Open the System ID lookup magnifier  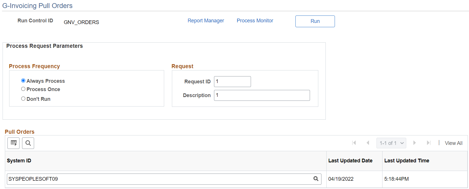[316, 179]
